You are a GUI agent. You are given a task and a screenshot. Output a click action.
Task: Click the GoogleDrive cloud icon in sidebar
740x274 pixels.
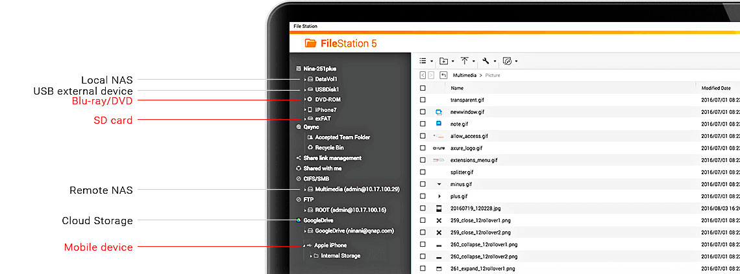[x=298, y=220]
